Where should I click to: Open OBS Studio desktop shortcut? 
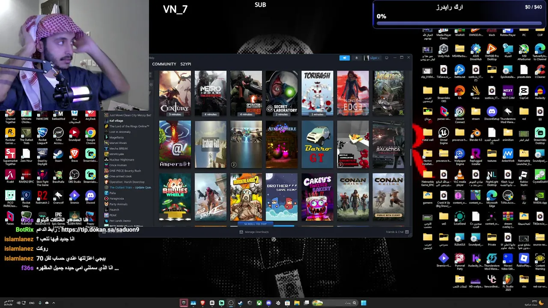point(74,177)
